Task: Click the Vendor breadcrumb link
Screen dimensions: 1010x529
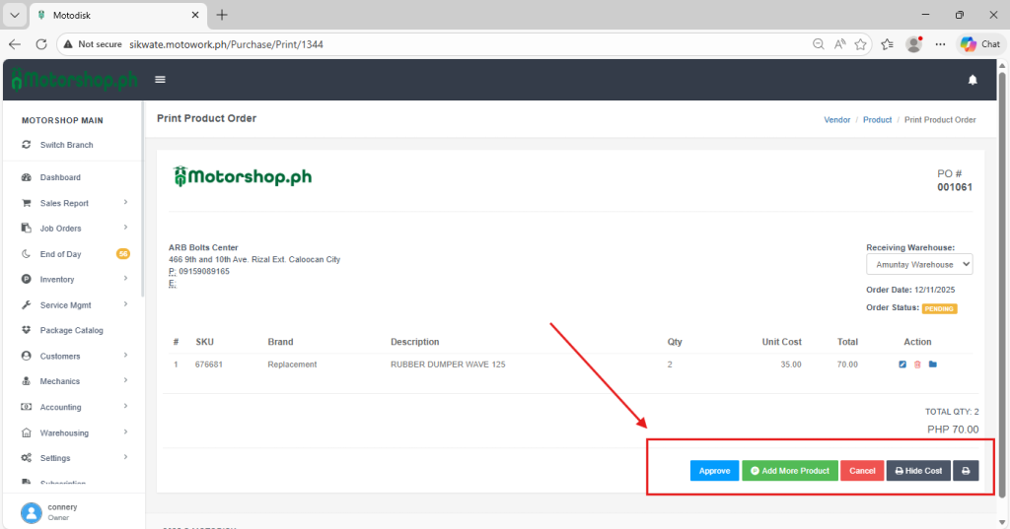Action: pos(836,120)
